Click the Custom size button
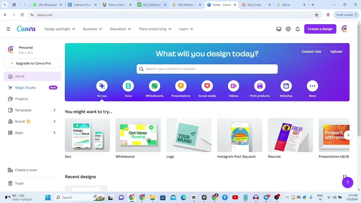Image resolution: width=361 pixels, height=203 pixels. (311, 51)
